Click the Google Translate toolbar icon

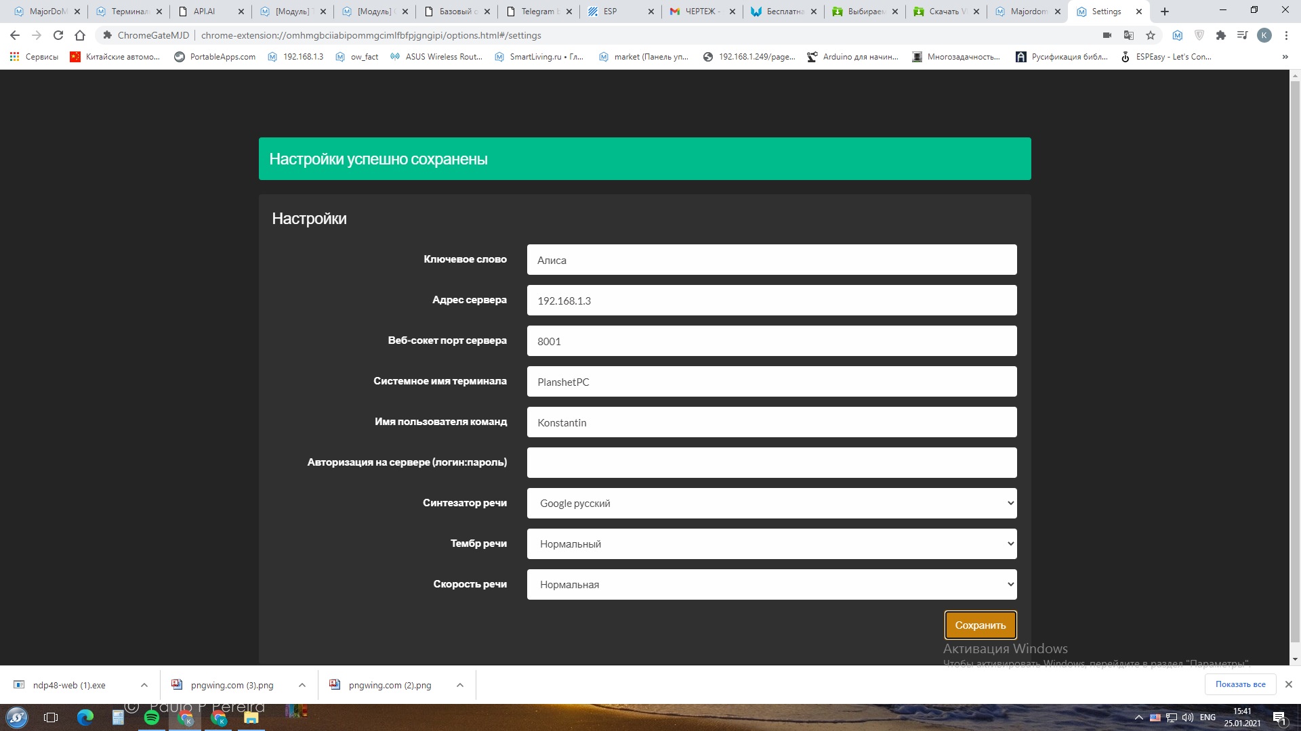pos(1129,35)
